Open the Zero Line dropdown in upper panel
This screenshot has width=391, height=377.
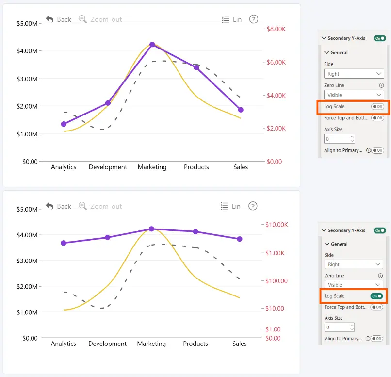point(354,95)
